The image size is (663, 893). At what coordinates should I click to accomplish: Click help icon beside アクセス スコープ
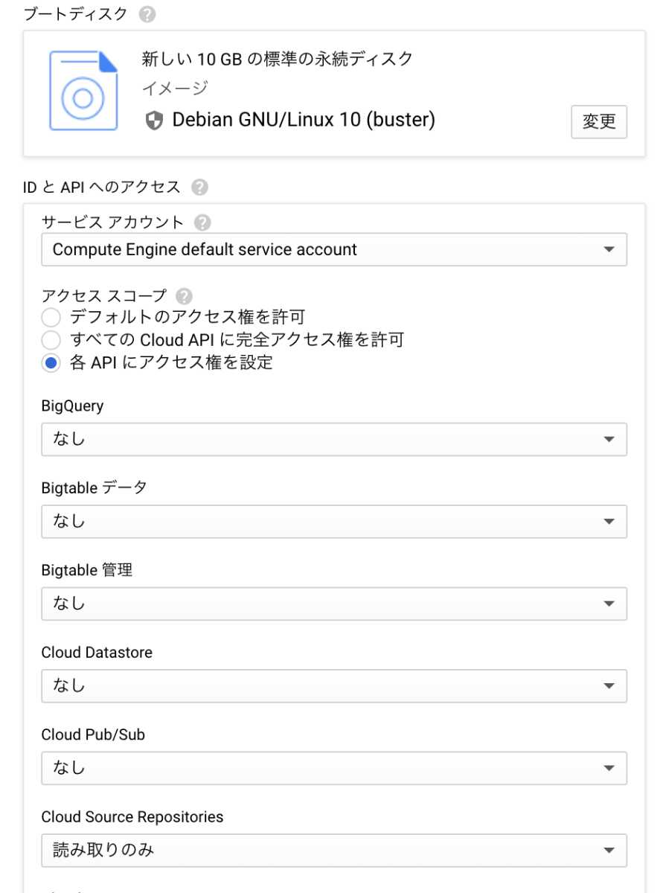pos(173,296)
